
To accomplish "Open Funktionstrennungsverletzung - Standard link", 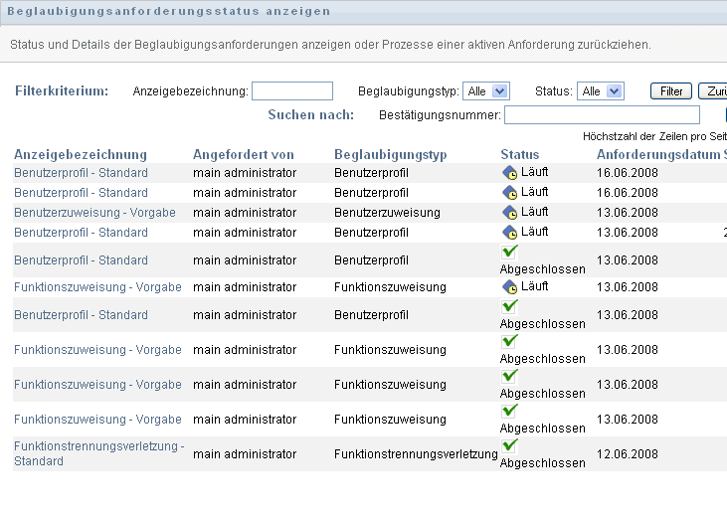I will point(98,453).
